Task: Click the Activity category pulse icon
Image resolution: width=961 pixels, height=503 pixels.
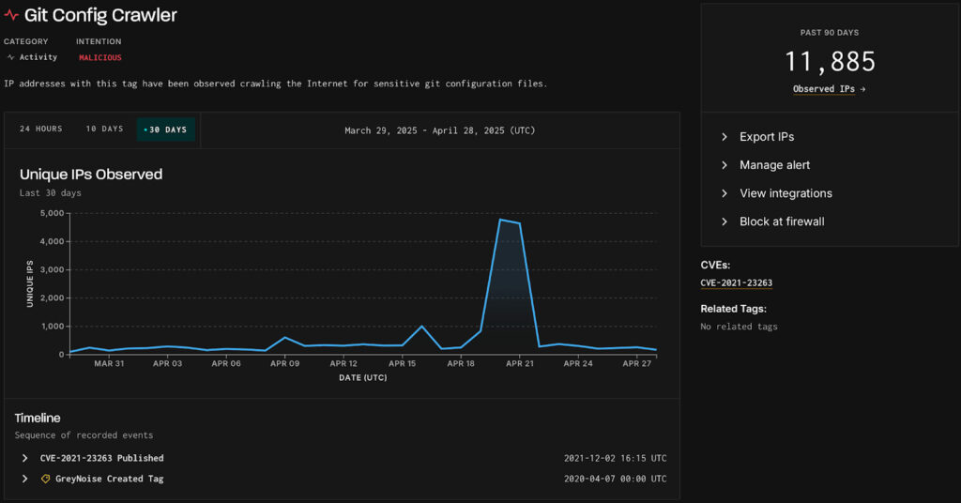Action: (10, 57)
